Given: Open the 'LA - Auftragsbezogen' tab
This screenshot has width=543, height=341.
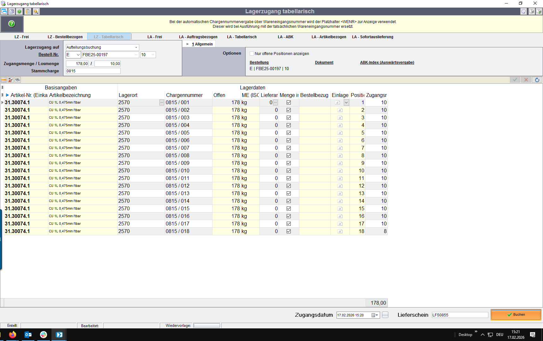Looking at the screenshot, I should click(x=198, y=37).
